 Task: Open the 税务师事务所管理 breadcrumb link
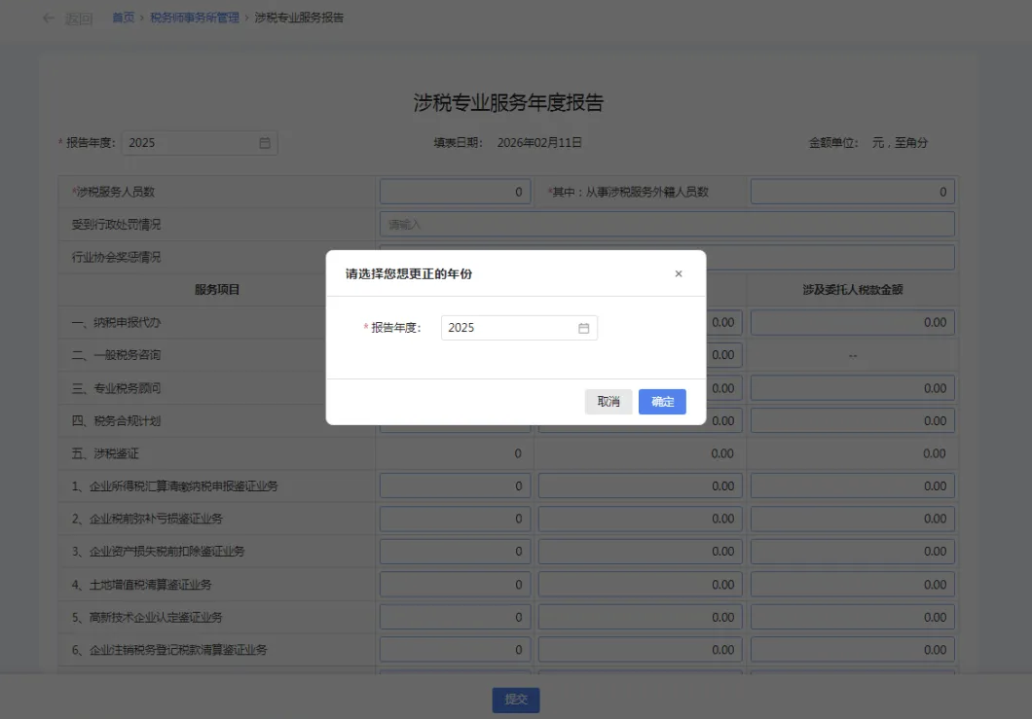[195, 18]
